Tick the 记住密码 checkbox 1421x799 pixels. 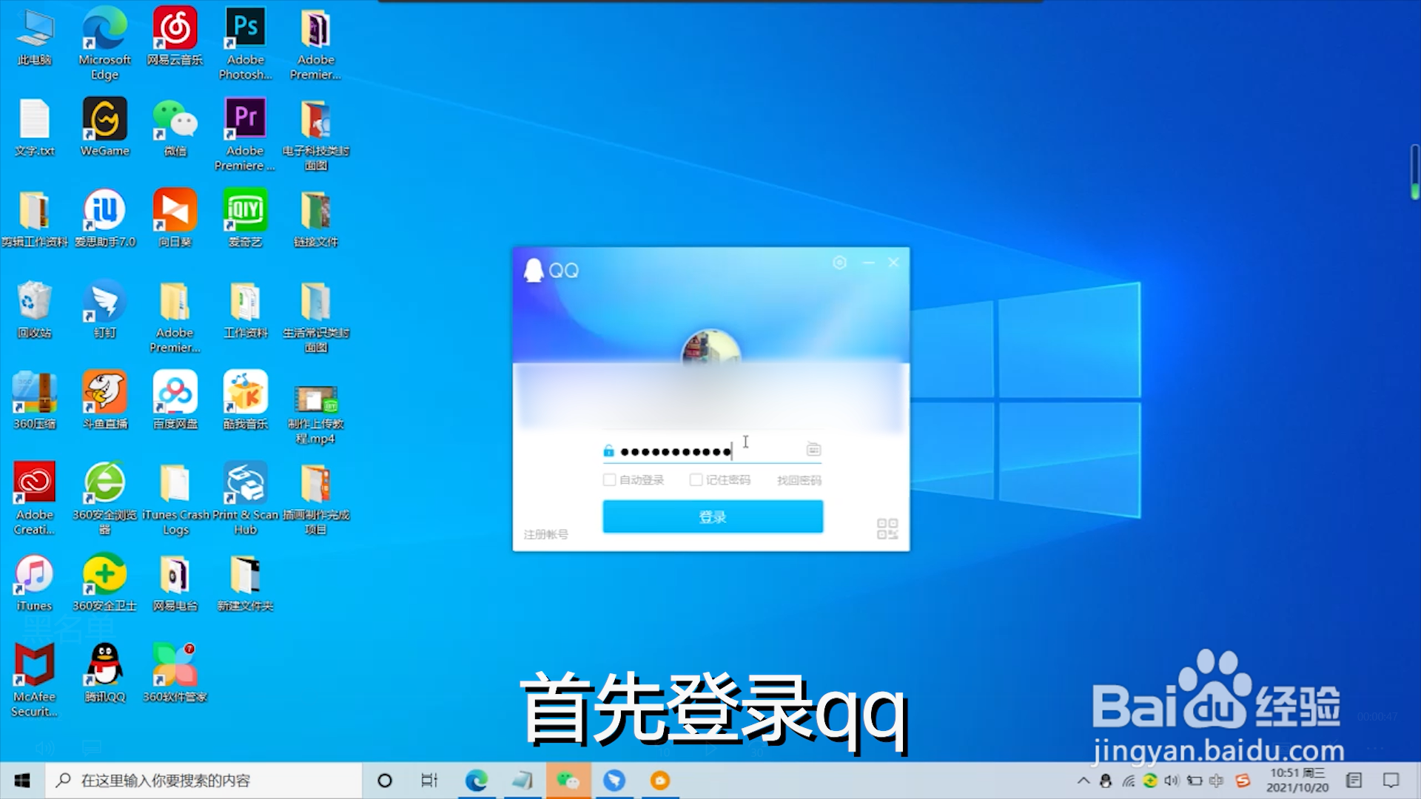click(696, 480)
